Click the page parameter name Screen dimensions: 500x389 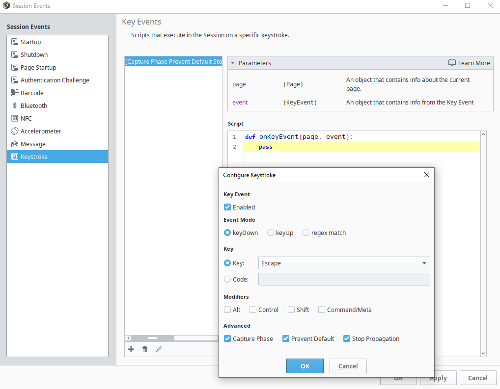pos(239,84)
